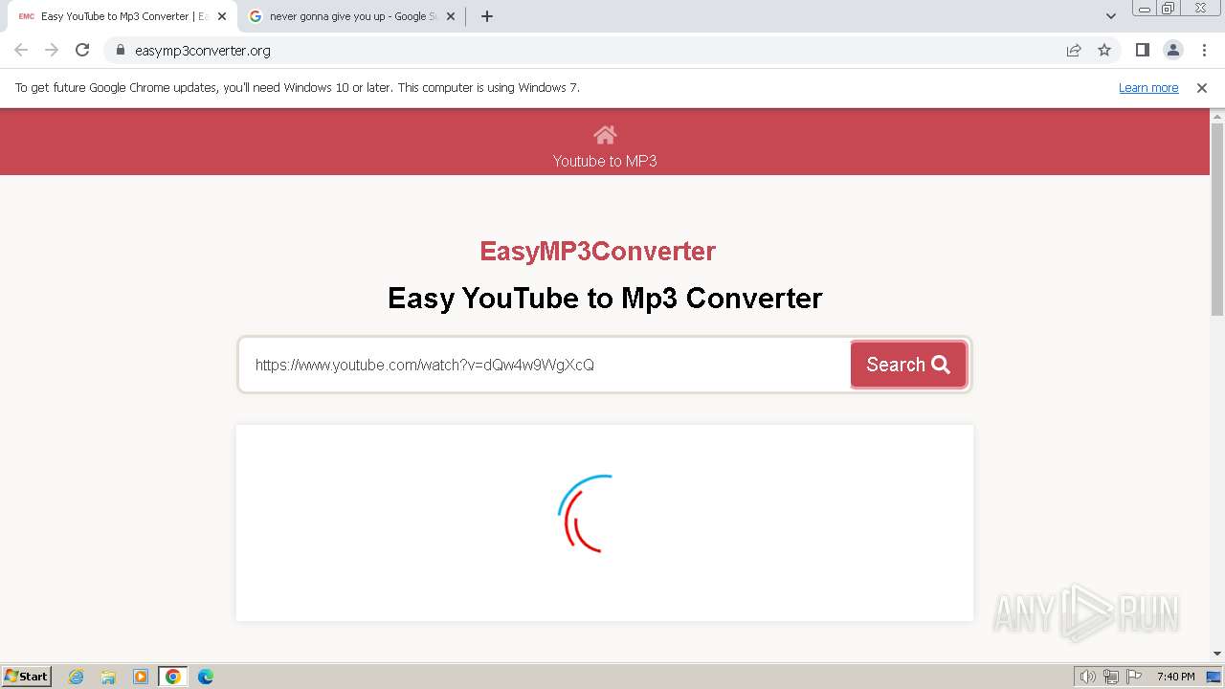Screen dimensions: 1225x689
Task: Click the Easy YouTube to Mp3 Converter heading
Action: tap(605, 298)
